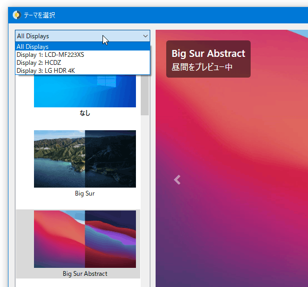Viewport: 308px width, 287px height.
Task: Click the Big Sur Abstract preview title
Action: [x=208, y=54]
